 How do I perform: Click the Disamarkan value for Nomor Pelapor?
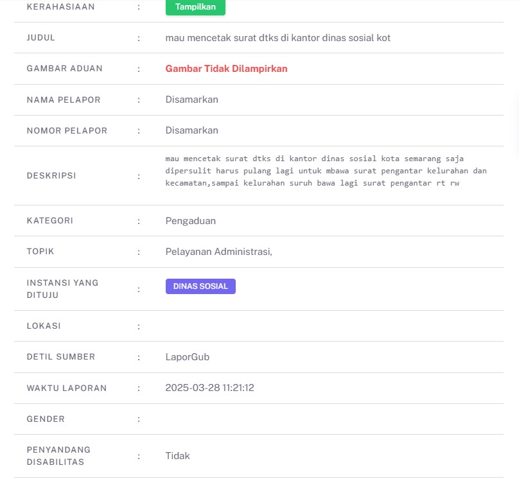click(191, 130)
